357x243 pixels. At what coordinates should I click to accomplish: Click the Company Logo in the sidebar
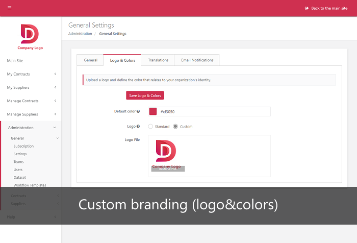pos(30,37)
